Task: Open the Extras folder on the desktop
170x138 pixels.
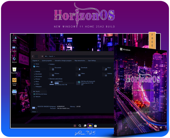Action: pos(14,92)
